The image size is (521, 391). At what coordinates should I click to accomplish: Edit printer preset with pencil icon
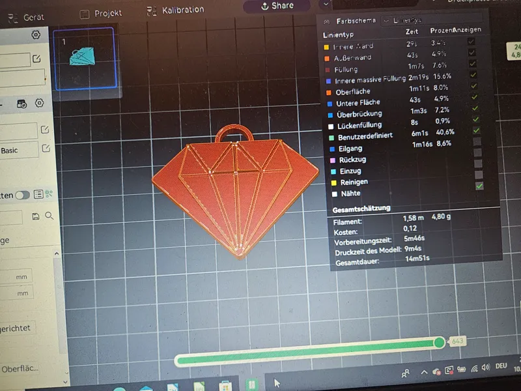36,59
